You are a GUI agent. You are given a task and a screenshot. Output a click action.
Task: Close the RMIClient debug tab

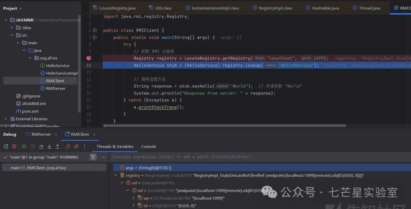pyautogui.click(x=94, y=134)
